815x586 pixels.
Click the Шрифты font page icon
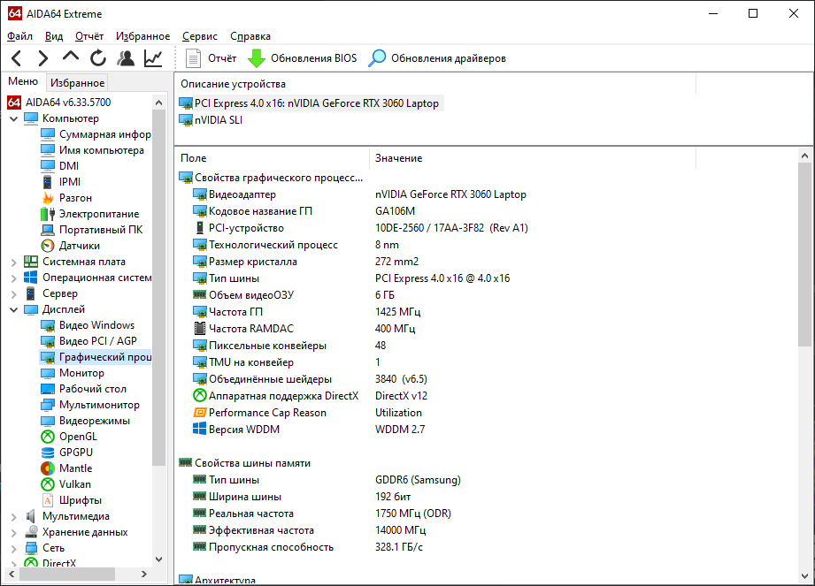pos(48,500)
